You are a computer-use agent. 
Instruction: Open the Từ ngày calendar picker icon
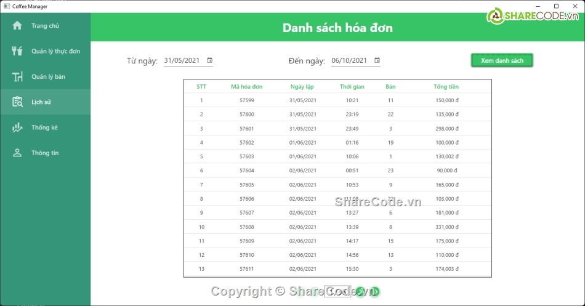pyautogui.click(x=209, y=60)
